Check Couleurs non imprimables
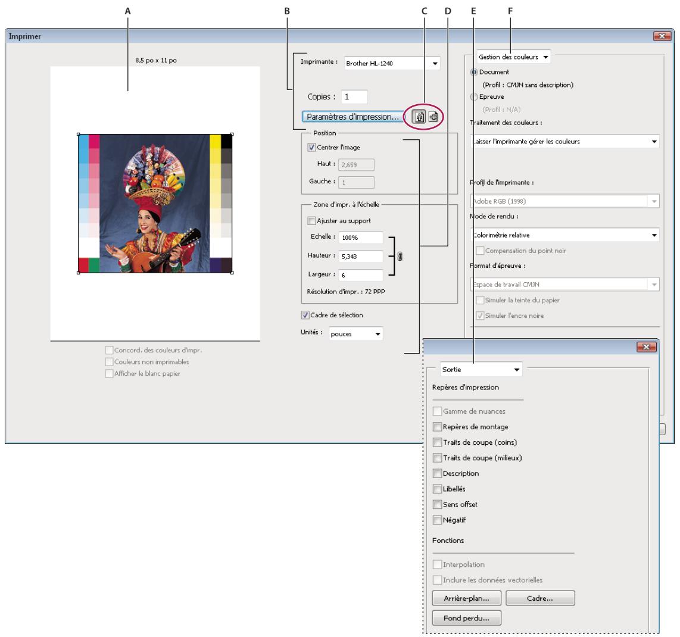The height and width of the screenshot is (637, 680). [110, 361]
